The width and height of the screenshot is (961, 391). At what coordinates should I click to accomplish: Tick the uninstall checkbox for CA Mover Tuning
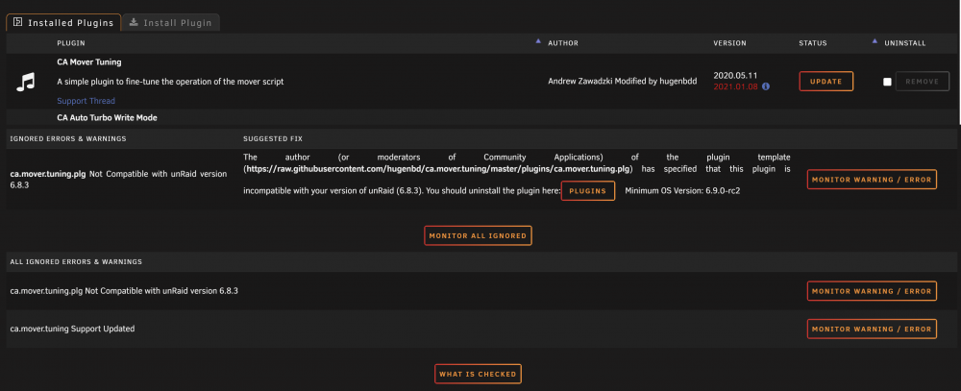tap(887, 82)
